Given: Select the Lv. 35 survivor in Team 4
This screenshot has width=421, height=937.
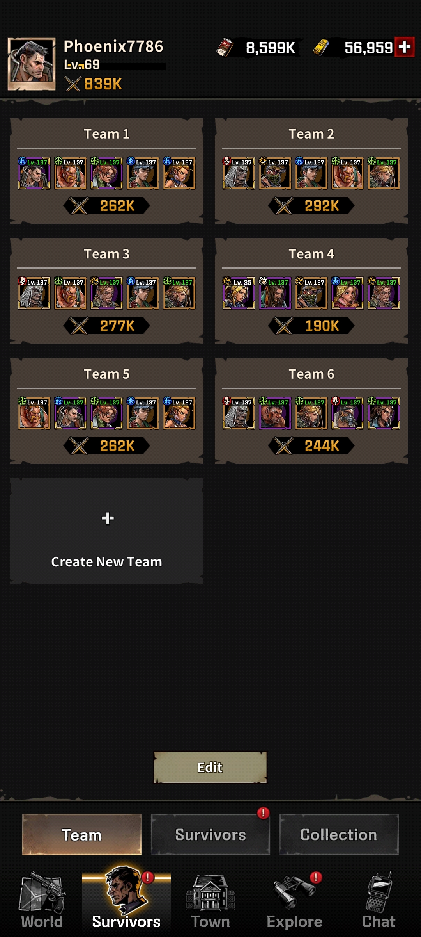Looking at the screenshot, I should [x=239, y=293].
